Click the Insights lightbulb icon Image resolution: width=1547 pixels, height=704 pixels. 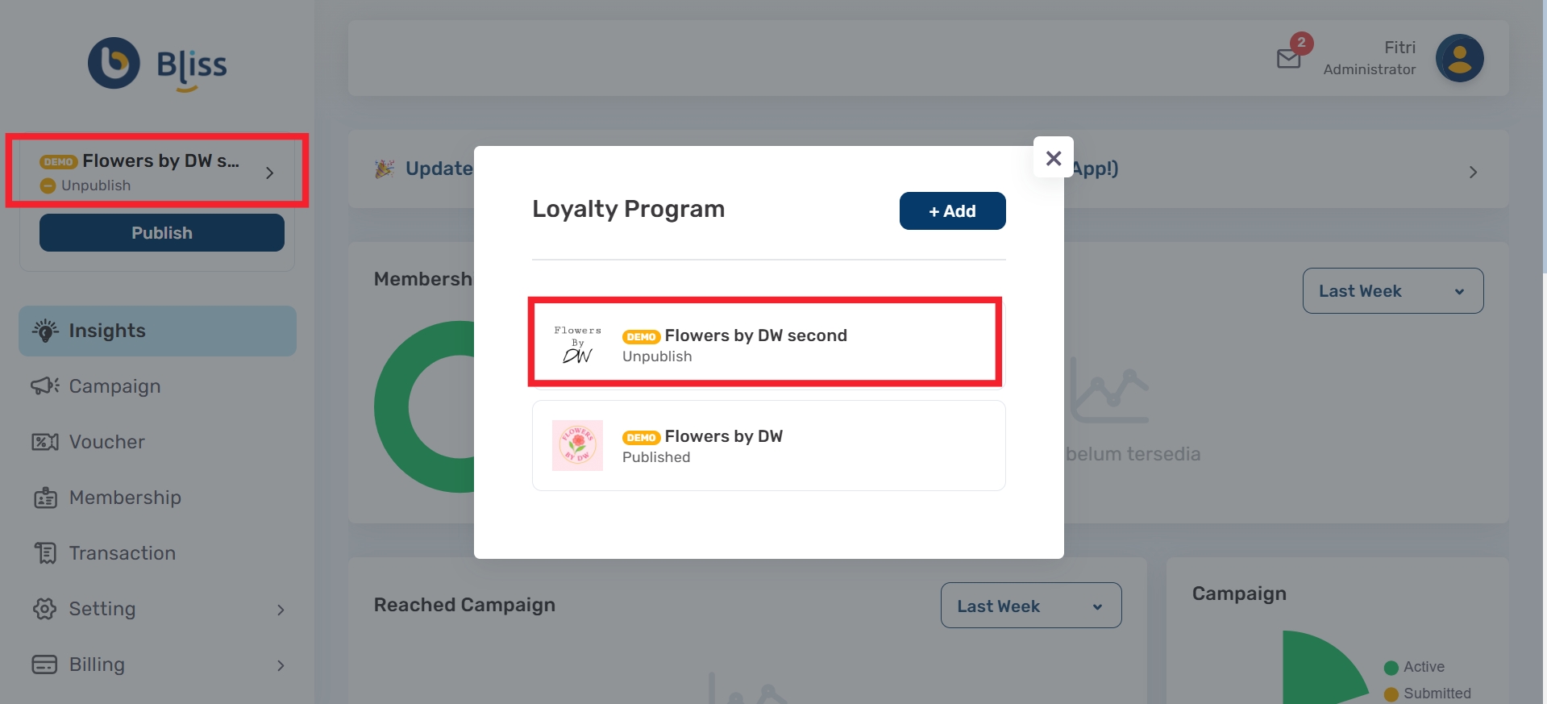coord(45,331)
